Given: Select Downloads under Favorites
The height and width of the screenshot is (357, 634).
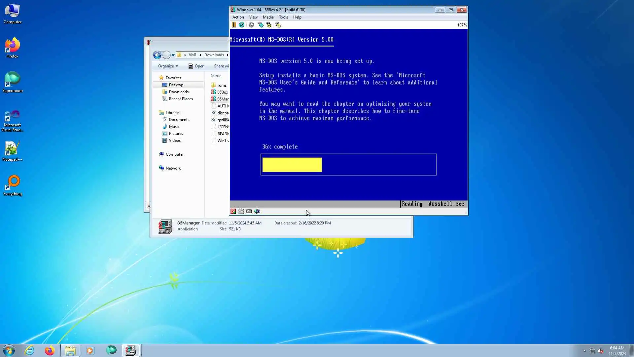Looking at the screenshot, I should (x=179, y=92).
